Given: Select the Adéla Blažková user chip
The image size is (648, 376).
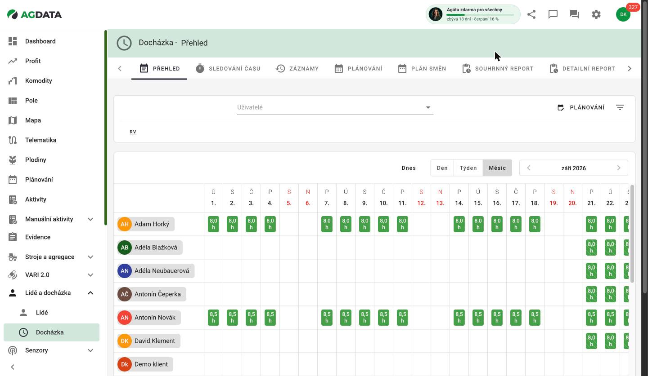Looking at the screenshot, I should [x=150, y=248].
